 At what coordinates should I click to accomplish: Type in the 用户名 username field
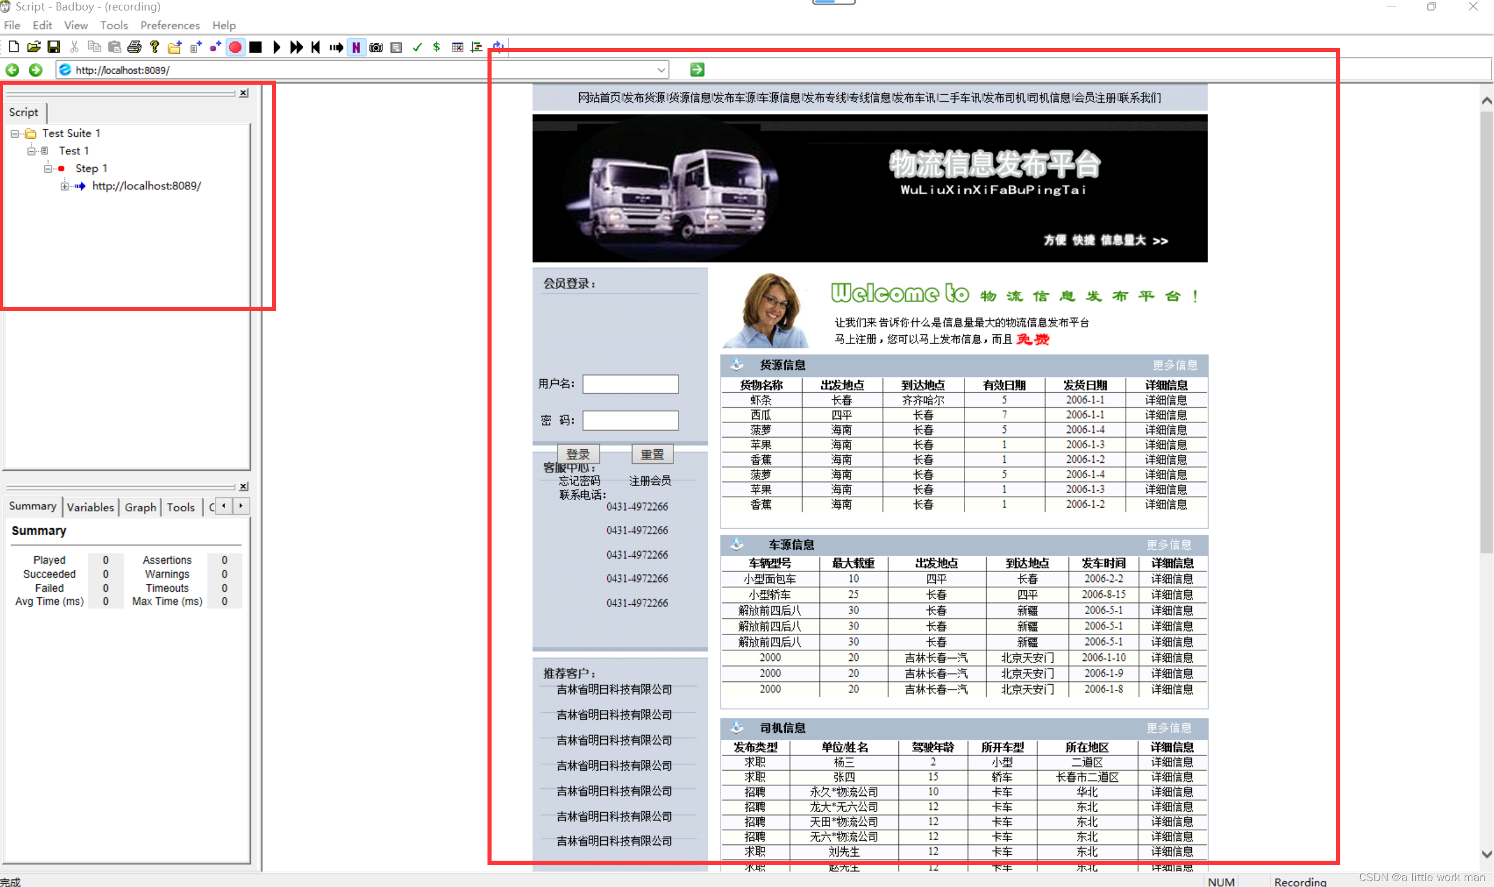tap(630, 384)
